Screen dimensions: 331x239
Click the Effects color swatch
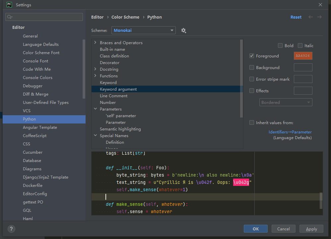point(303,91)
